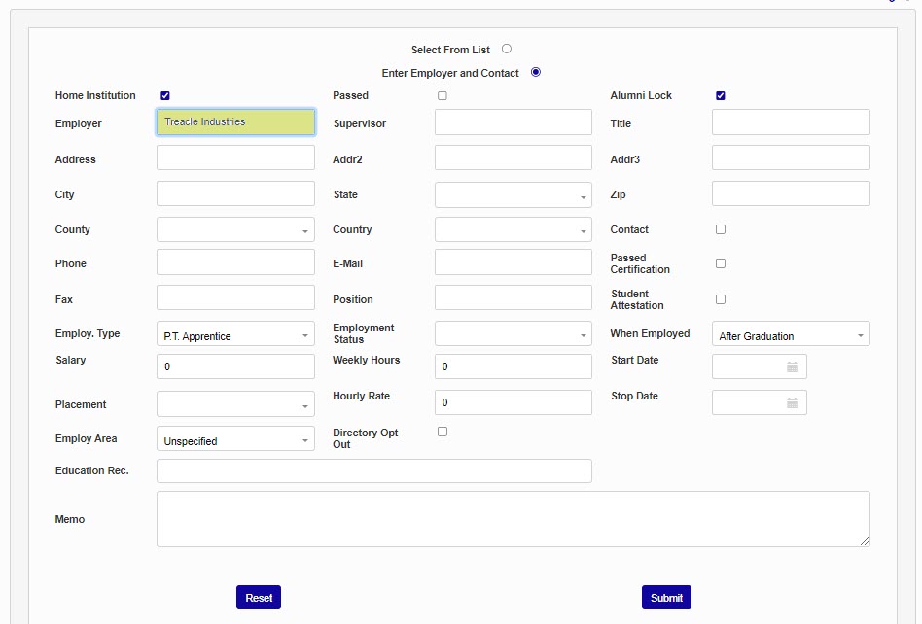Select 'Enter Employer and Contact' radio button

pyautogui.click(x=536, y=72)
